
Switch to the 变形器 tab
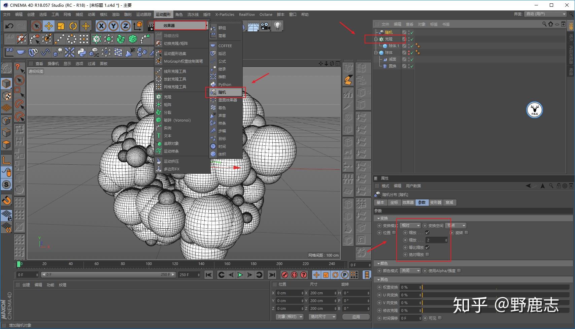tap(436, 202)
